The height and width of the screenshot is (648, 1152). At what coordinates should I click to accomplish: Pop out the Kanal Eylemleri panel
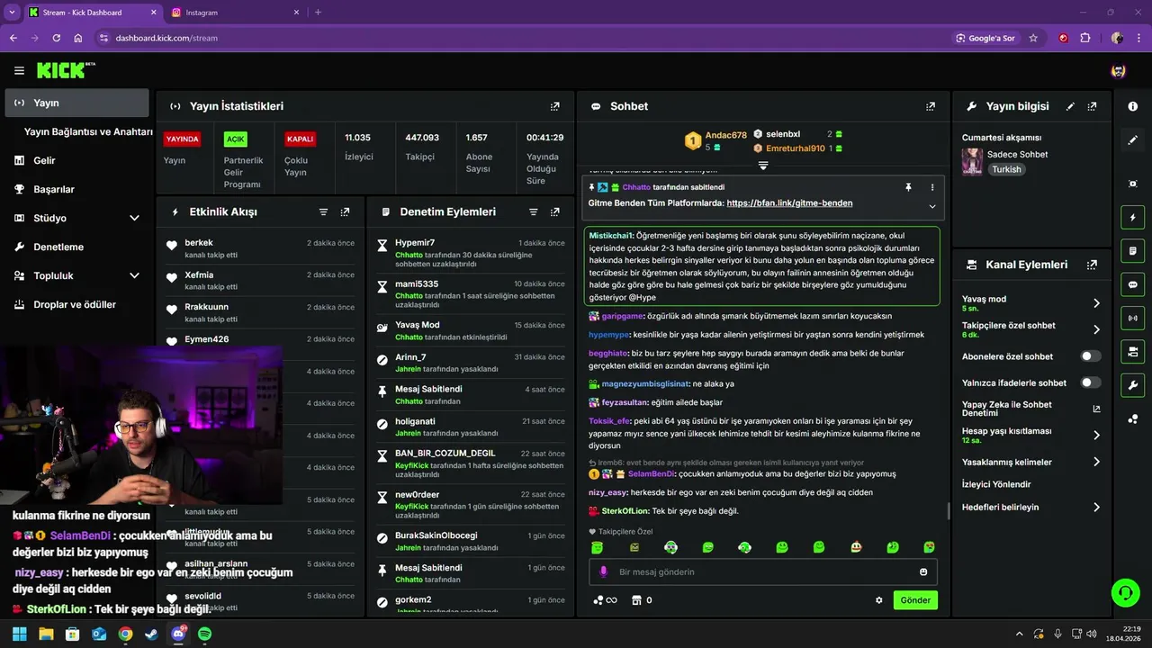point(1092,265)
